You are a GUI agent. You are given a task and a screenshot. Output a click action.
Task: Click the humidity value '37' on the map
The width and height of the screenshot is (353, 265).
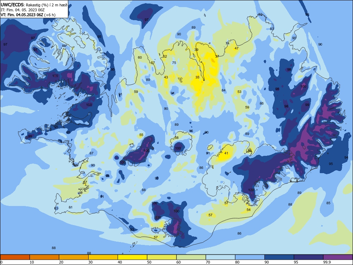tap(217, 56)
